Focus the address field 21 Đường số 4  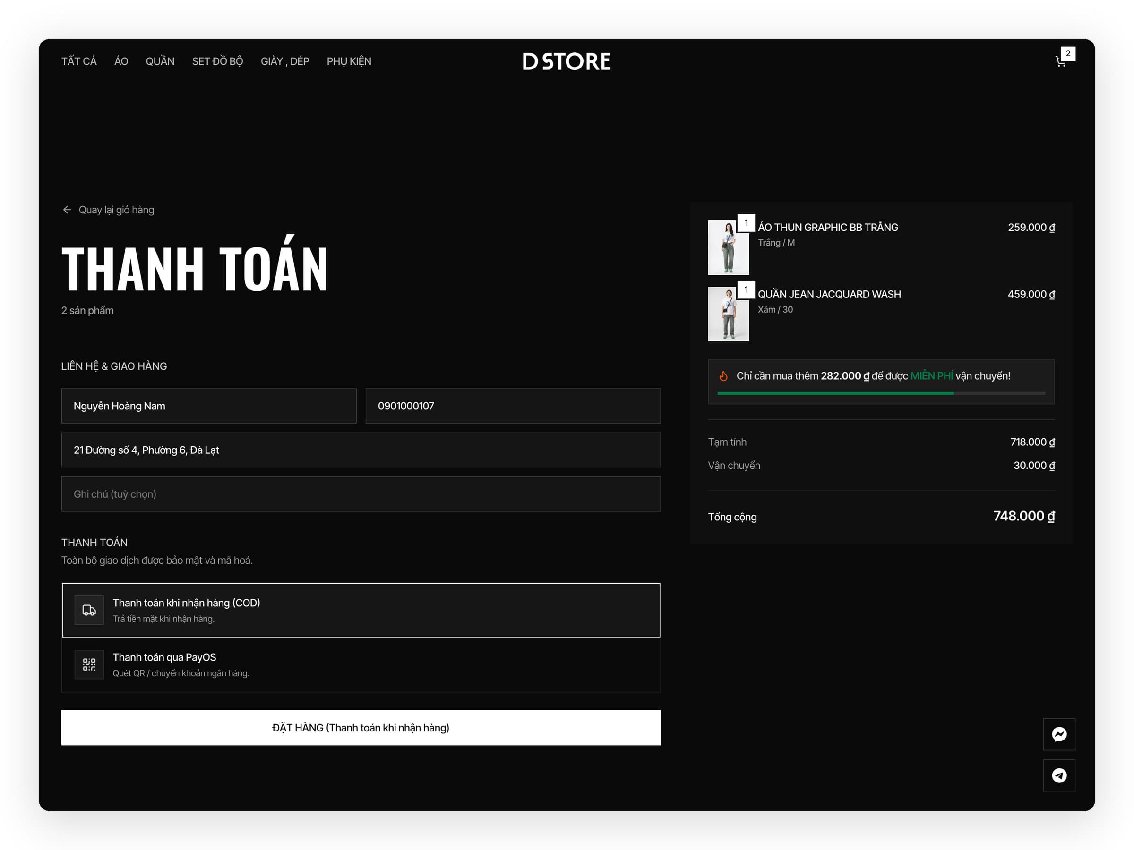coord(361,450)
